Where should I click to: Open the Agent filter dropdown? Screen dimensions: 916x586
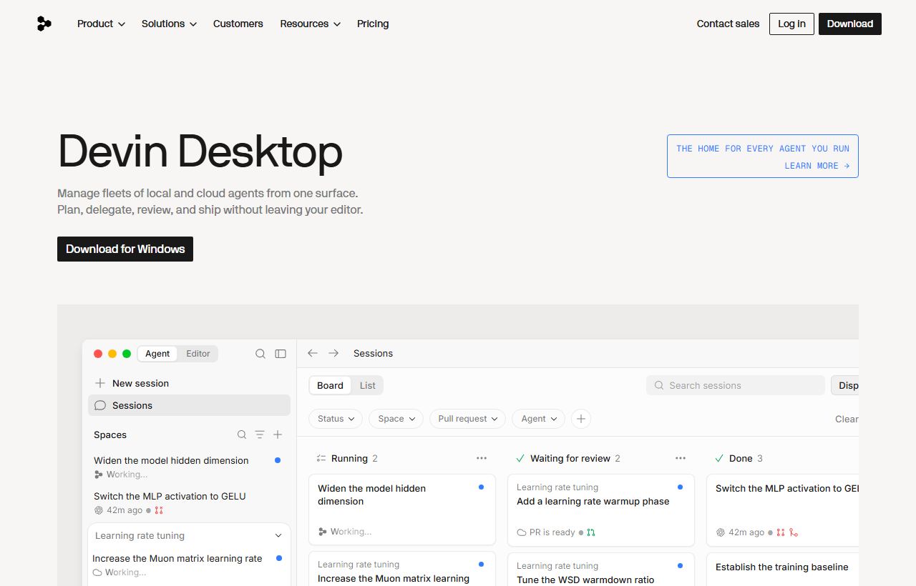coord(538,419)
